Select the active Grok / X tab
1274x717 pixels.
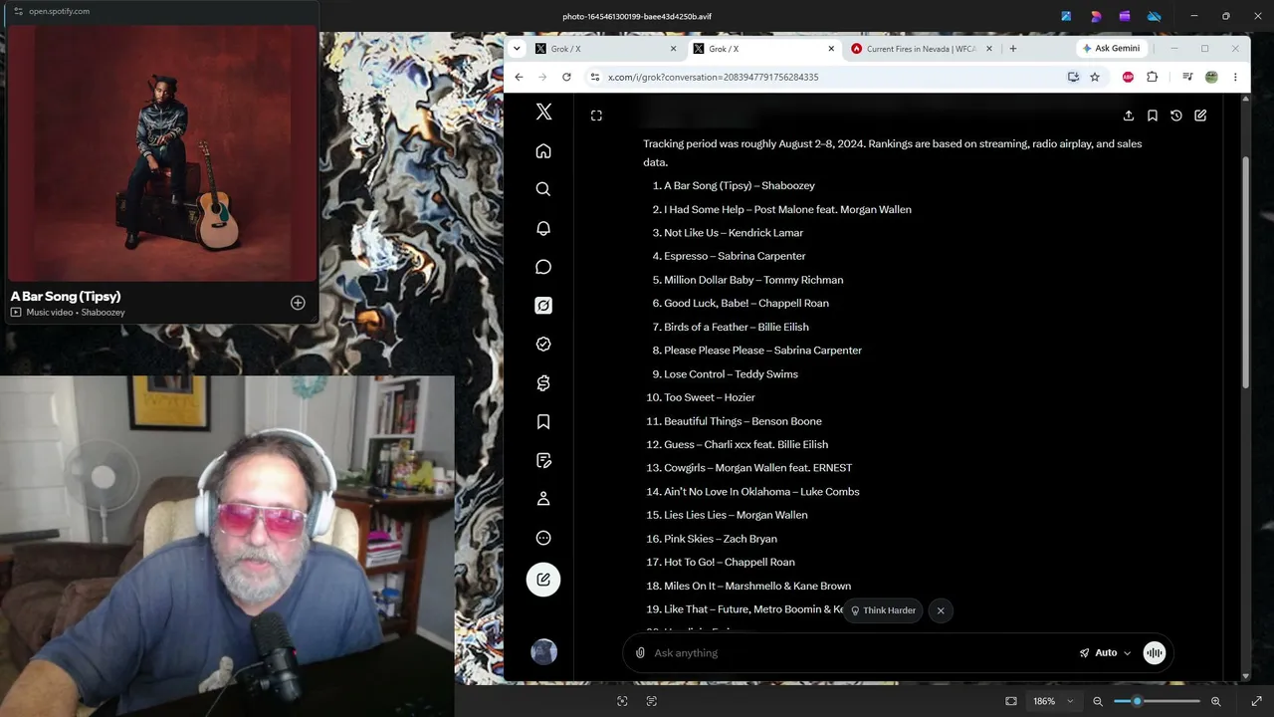tap(763, 49)
